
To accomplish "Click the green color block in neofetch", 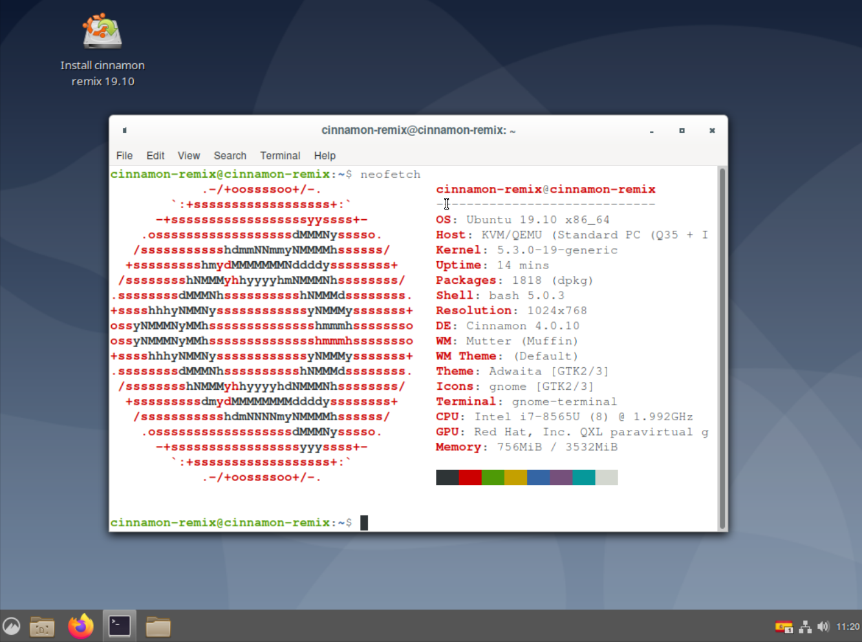I will [x=493, y=477].
